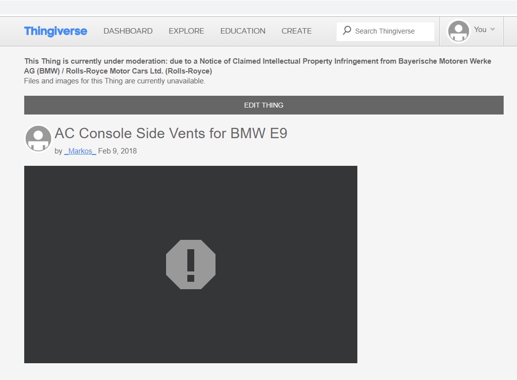
Task: Open the EXPLORE menu item
Action: [x=186, y=31]
